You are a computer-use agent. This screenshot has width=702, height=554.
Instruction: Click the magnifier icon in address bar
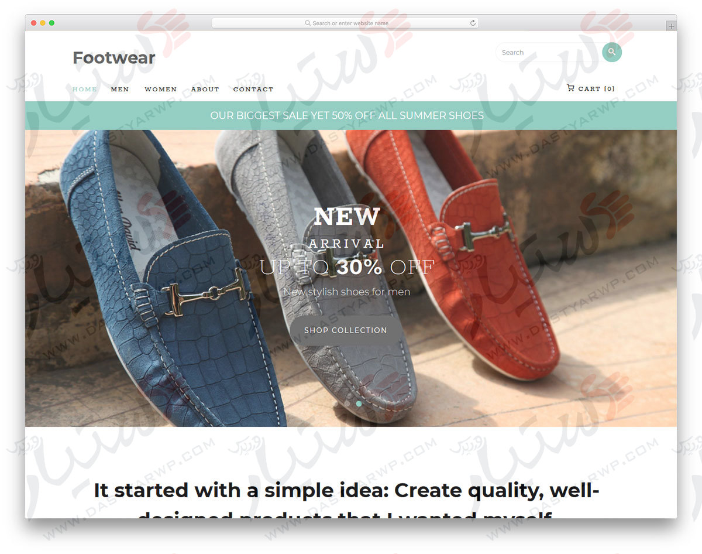point(308,23)
